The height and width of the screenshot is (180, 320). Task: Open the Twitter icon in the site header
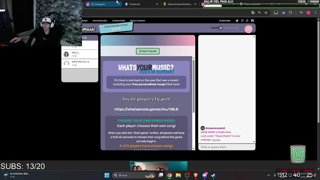pos(237,21)
